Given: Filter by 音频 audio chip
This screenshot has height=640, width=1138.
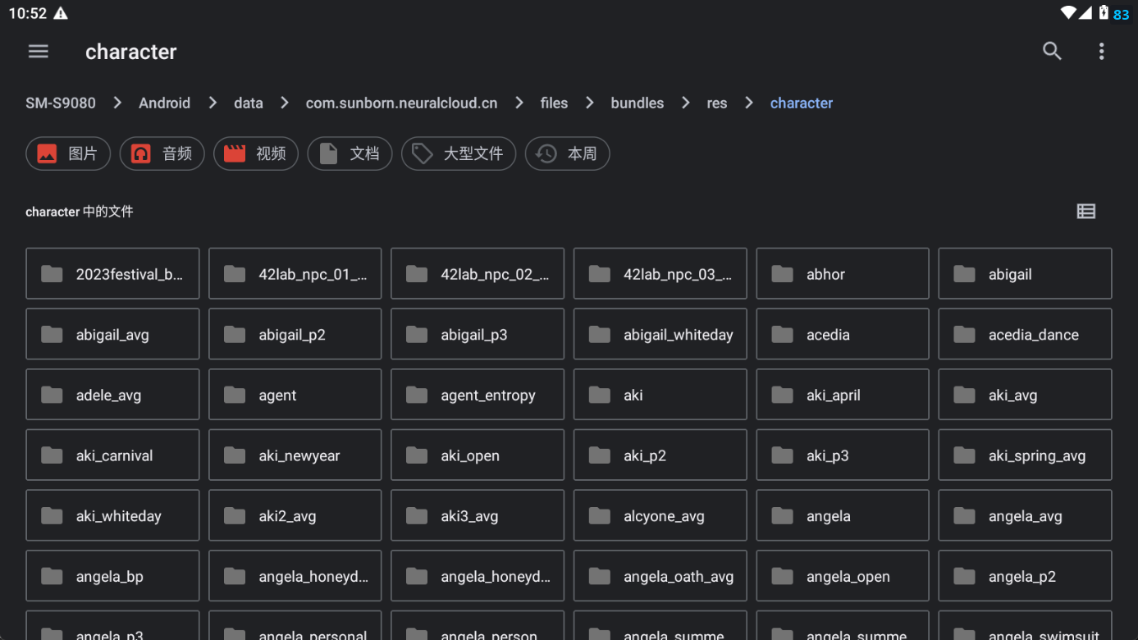Looking at the screenshot, I should click(x=162, y=153).
